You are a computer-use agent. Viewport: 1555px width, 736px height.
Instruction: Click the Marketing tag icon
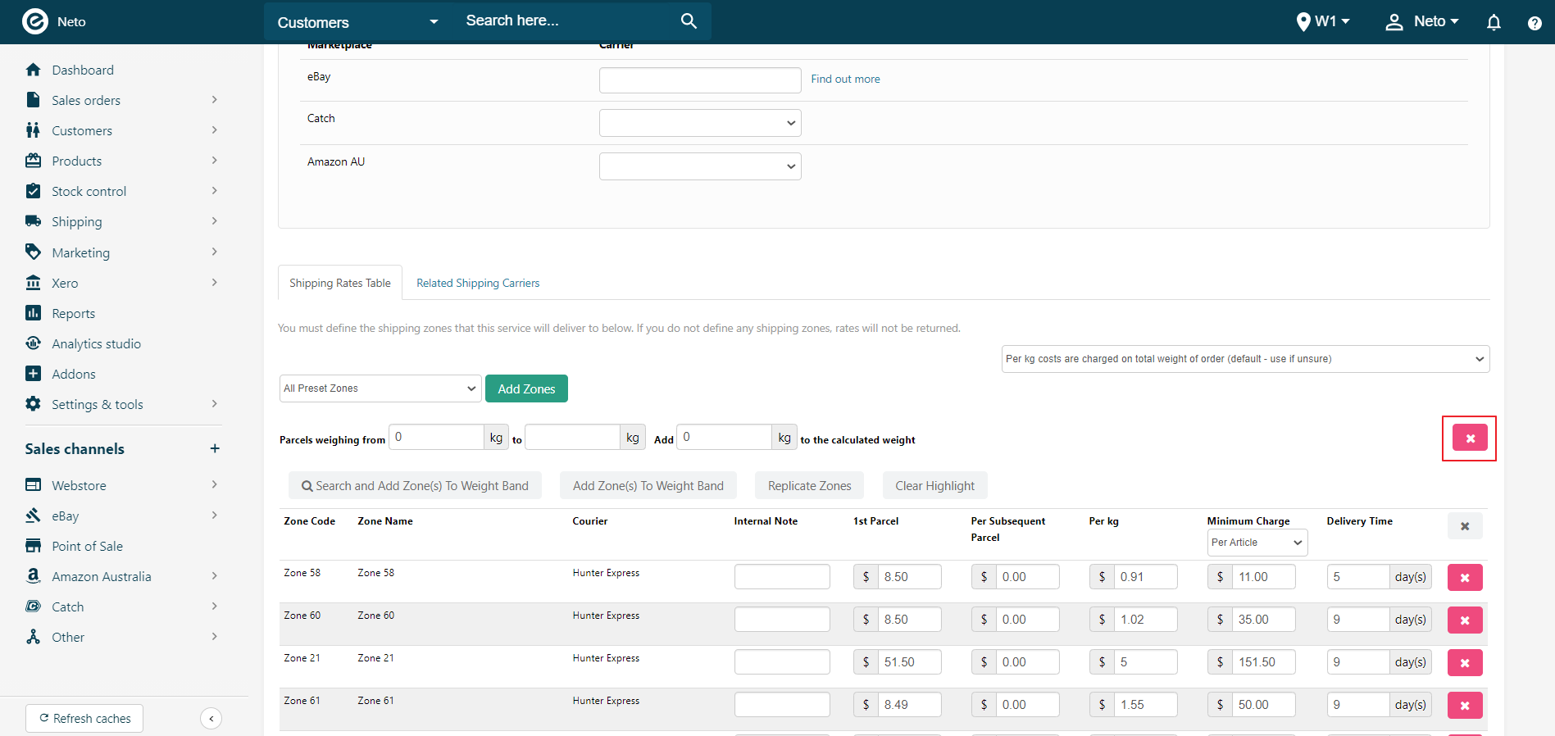pos(33,252)
